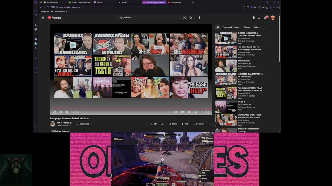Open options for 'Raja Jackson's VICTIM' video
The width and height of the screenshot is (332, 186).
point(266,88)
